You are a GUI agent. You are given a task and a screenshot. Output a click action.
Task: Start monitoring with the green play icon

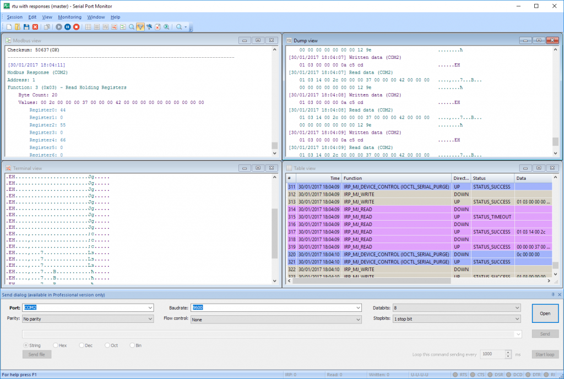58,26
